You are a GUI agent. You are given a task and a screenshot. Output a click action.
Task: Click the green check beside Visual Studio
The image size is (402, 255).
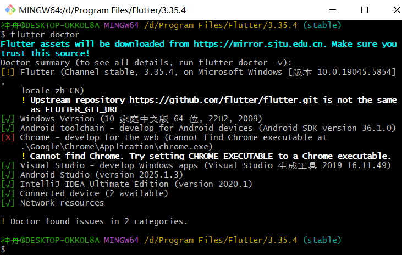(x=8, y=165)
